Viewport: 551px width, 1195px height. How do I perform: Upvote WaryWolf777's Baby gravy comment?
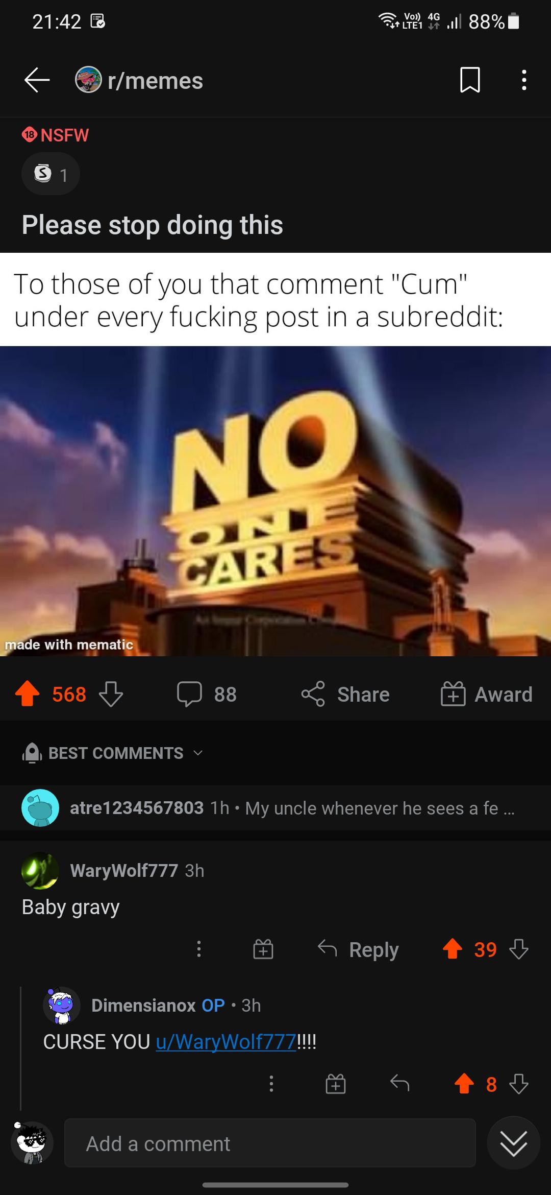[453, 950]
